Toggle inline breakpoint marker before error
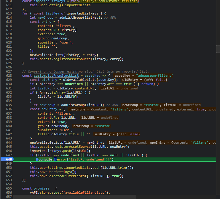Viewport: 220px width, 199px height. tap(55, 159)
